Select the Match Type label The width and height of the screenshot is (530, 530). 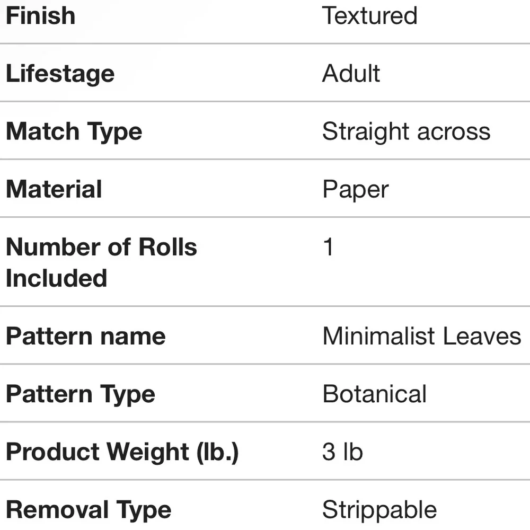(74, 132)
